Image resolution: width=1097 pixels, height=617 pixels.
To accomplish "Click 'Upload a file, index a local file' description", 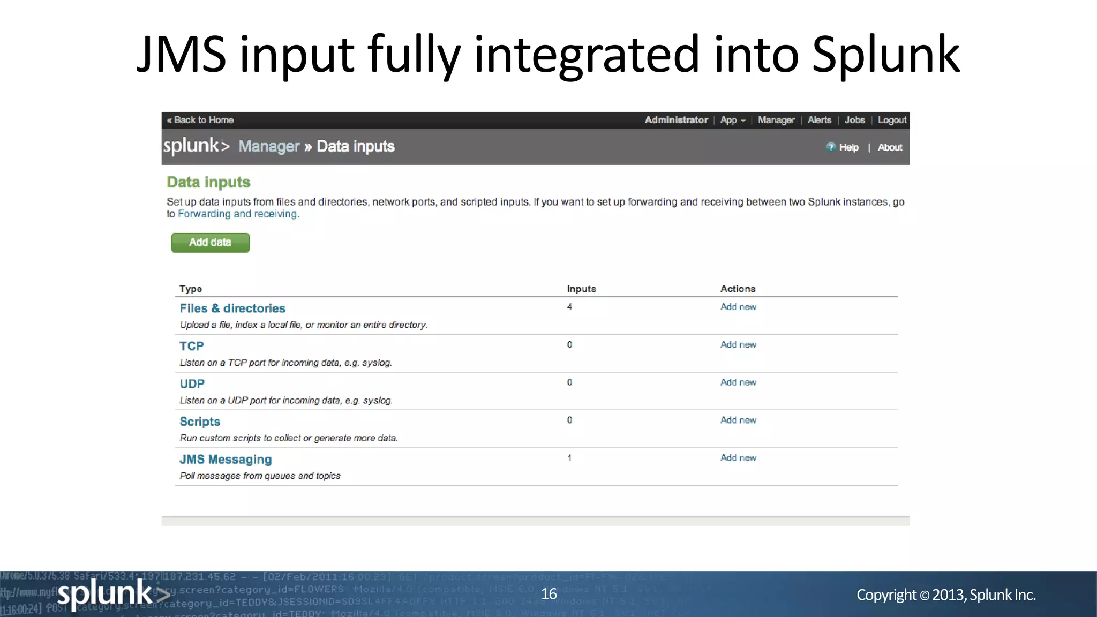I will 304,325.
